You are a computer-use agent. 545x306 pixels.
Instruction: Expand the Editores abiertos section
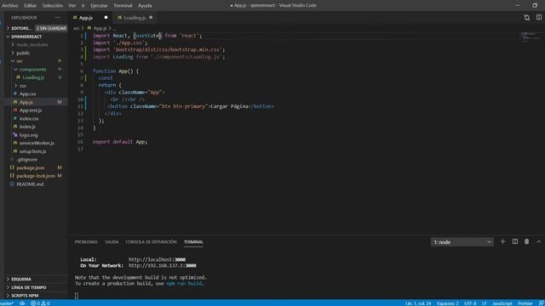21,28
